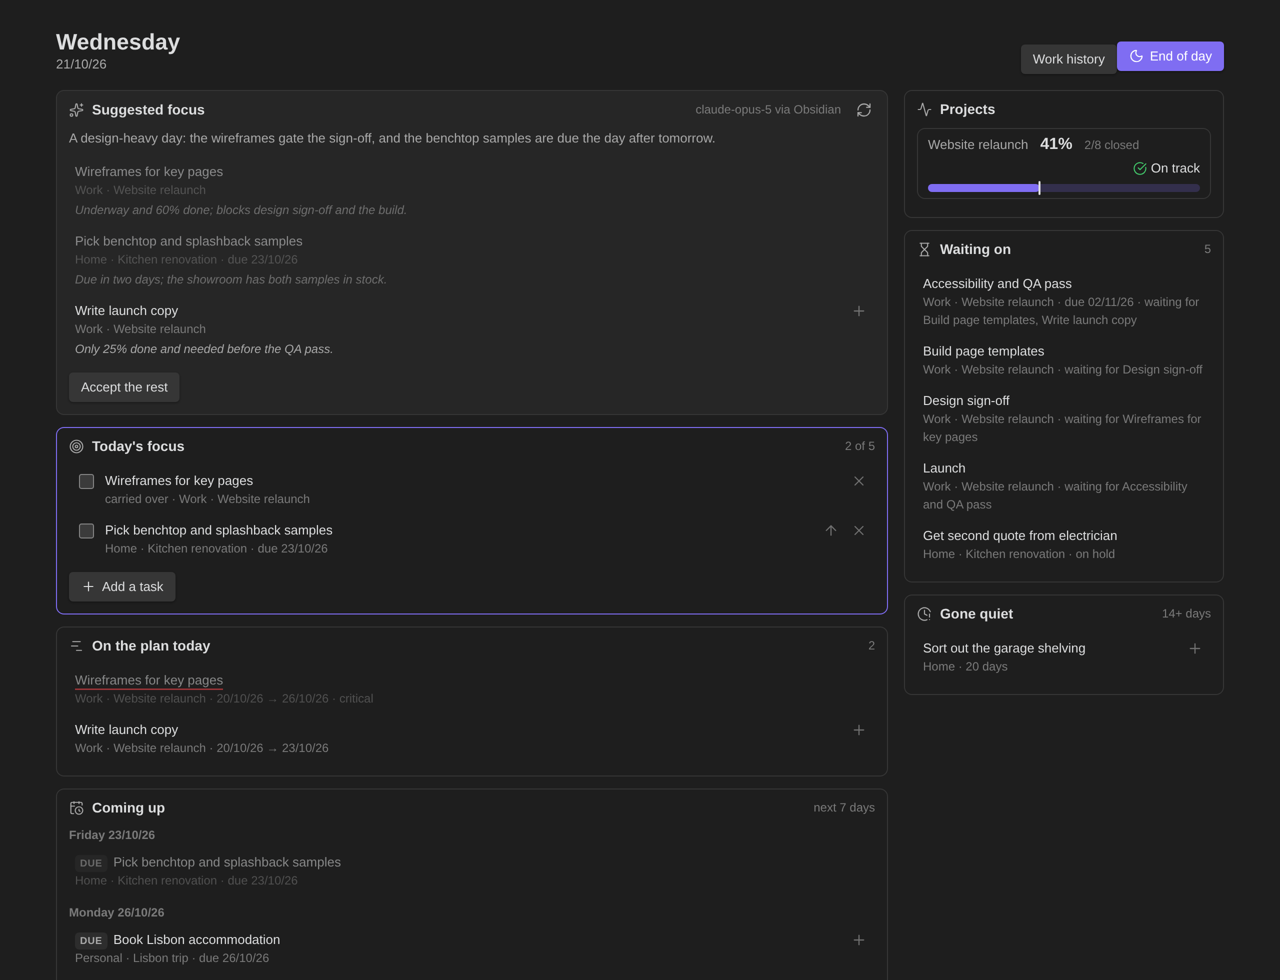Open Build page templates in Waiting on
Image resolution: width=1280 pixels, height=980 pixels.
coord(983,351)
